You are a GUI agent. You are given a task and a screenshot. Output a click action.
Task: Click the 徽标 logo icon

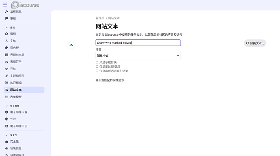[x=6, y=34]
